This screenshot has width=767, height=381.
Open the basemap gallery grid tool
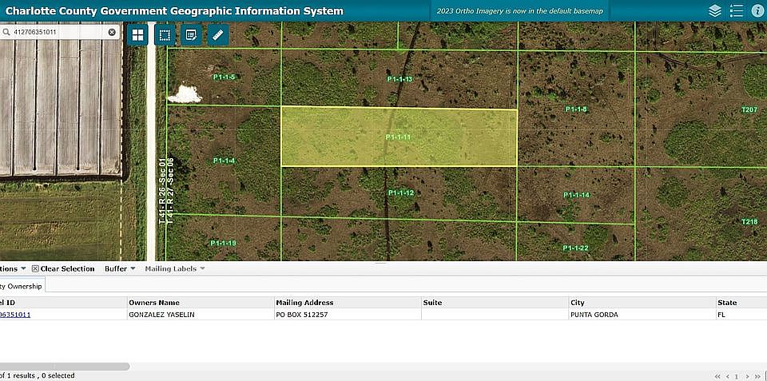tap(137, 34)
